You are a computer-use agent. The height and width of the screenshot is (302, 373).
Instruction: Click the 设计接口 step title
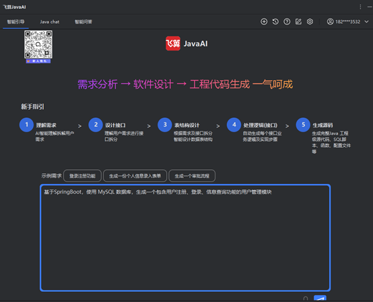click(115, 125)
